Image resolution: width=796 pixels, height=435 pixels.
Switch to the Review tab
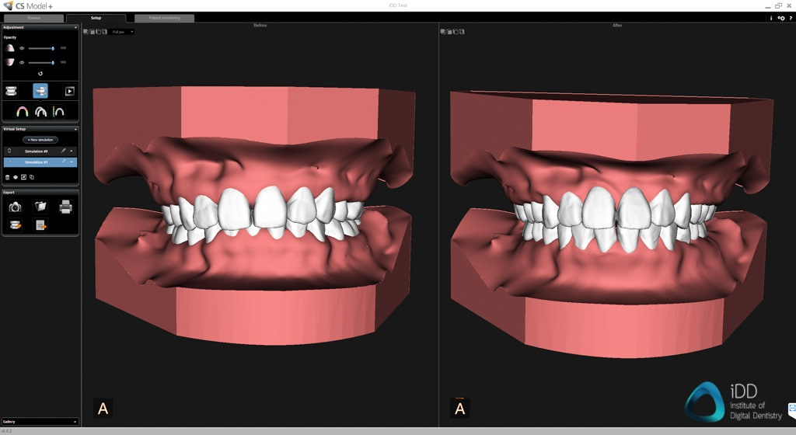[33, 18]
